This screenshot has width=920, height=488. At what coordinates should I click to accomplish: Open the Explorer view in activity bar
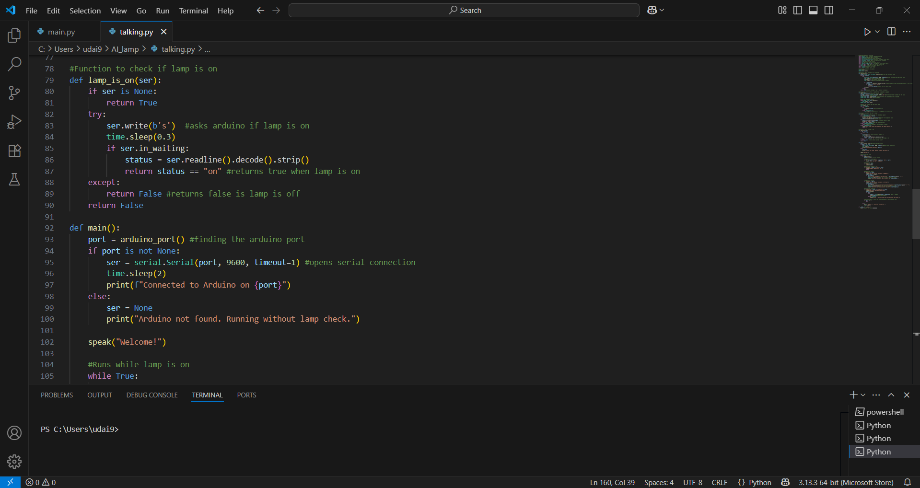tap(14, 35)
